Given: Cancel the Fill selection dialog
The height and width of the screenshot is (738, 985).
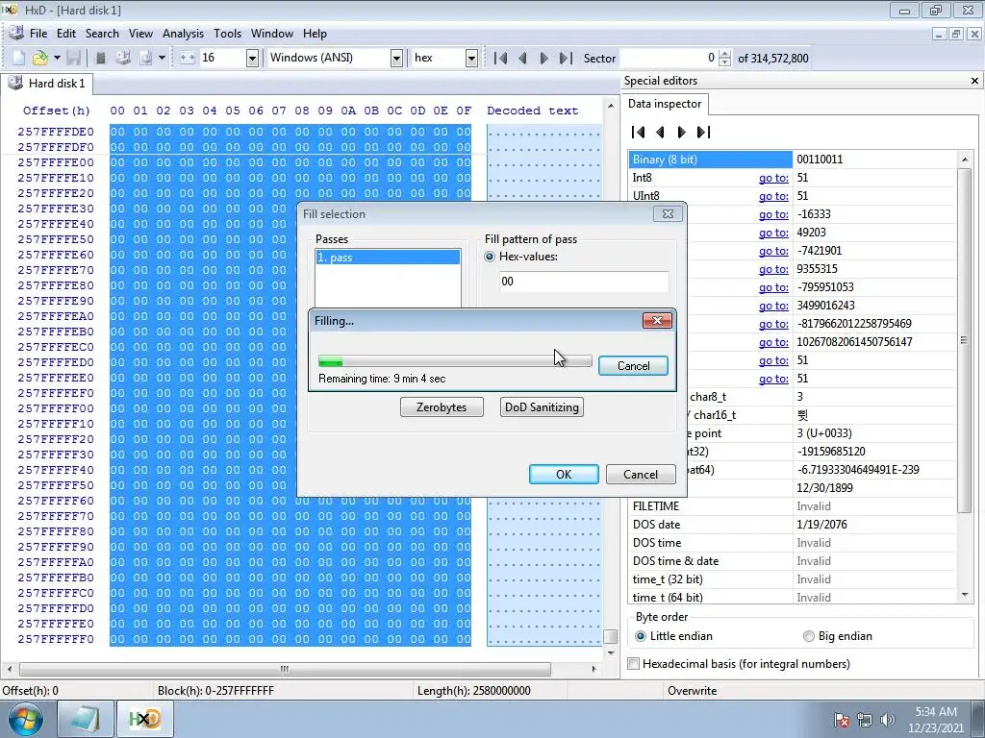Looking at the screenshot, I should (641, 475).
